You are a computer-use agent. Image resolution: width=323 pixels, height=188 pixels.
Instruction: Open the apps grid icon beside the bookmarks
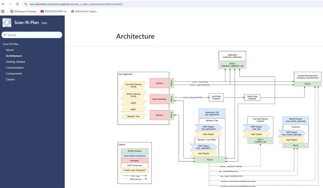tap(3, 11)
